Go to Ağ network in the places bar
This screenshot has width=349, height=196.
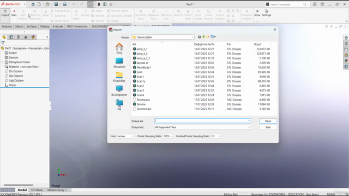(x=119, y=105)
